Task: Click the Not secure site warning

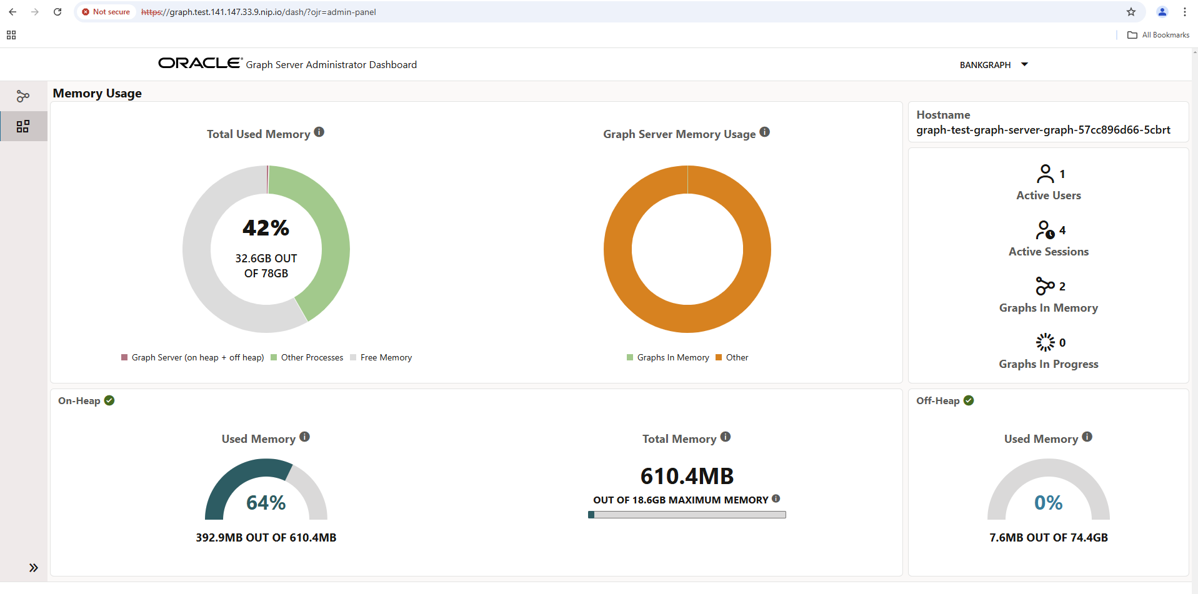Action: pos(106,12)
